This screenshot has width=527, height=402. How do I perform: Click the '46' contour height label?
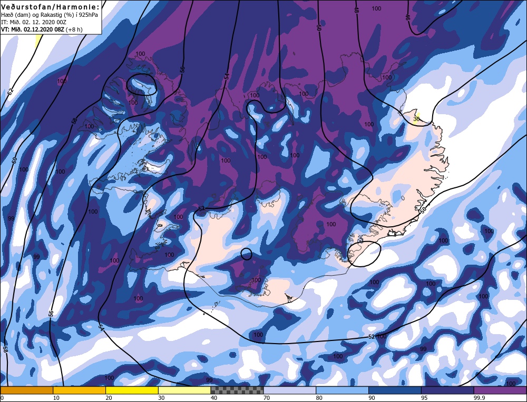click(407, 17)
